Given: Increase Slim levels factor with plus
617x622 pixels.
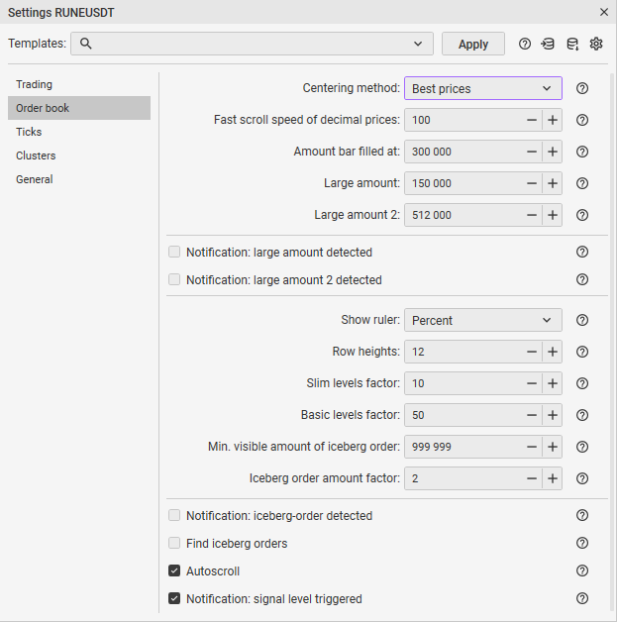Looking at the screenshot, I should [x=553, y=383].
